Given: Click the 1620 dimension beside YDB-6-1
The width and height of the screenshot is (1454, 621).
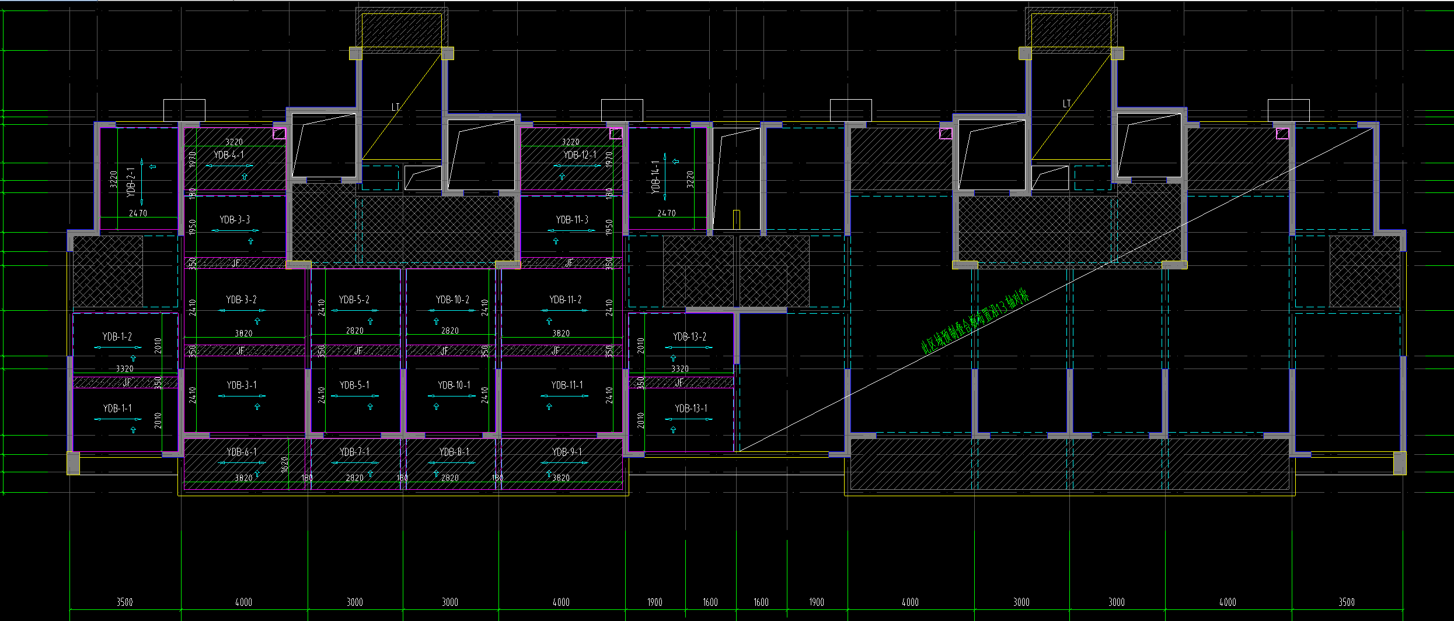Looking at the screenshot, I should 285,465.
